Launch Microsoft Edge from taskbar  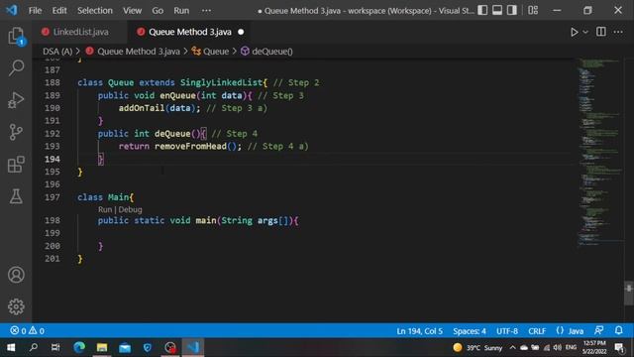coord(79,348)
